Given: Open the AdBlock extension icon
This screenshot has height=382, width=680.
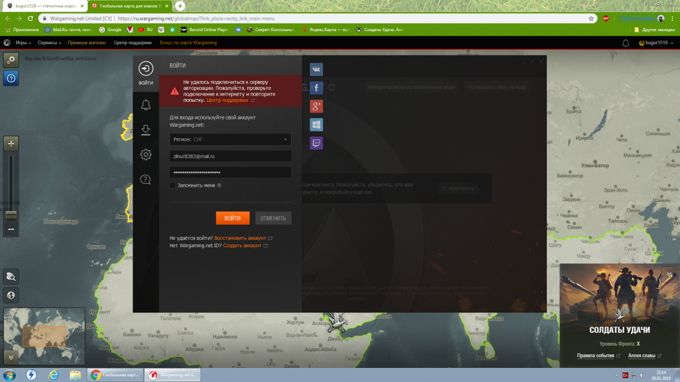Looking at the screenshot, I should point(606,18).
